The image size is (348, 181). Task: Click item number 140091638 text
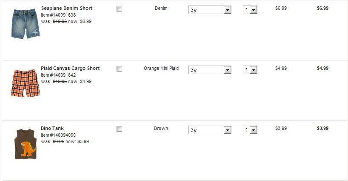coord(58,15)
